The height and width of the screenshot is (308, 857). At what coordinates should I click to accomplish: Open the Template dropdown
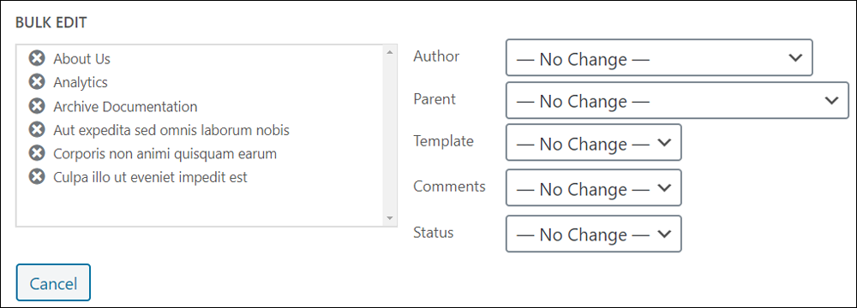click(594, 142)
